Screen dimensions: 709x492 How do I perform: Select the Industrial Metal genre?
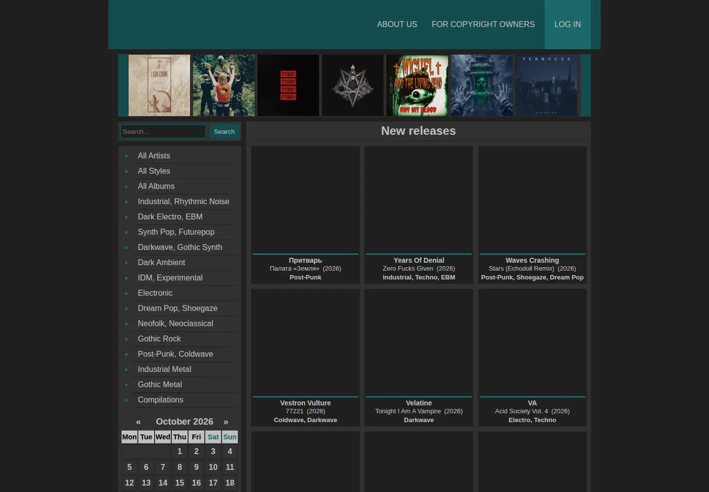point(164,369)
